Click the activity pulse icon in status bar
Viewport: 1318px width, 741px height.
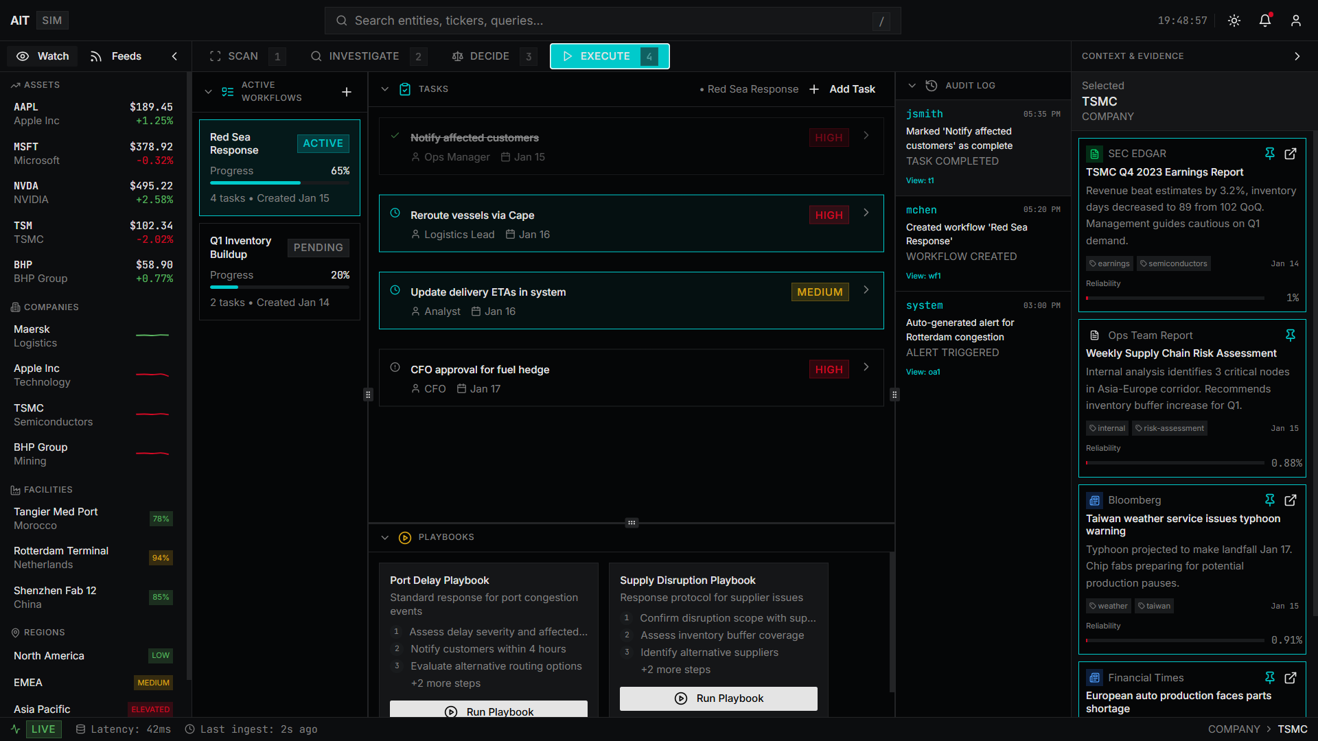tap(16, 729)
